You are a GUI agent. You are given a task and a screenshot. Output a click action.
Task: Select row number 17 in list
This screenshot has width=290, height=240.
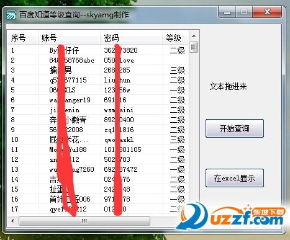(97, 209)
